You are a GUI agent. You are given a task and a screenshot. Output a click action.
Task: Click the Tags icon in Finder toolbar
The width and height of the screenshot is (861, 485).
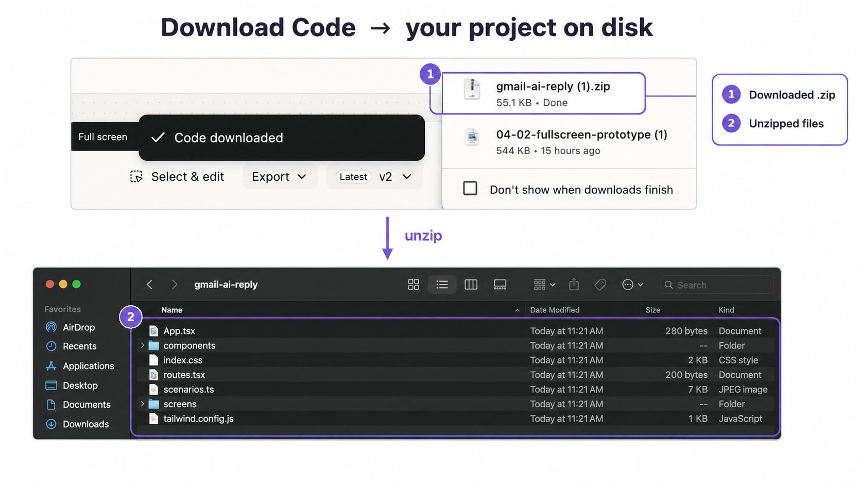click(600, 285)
